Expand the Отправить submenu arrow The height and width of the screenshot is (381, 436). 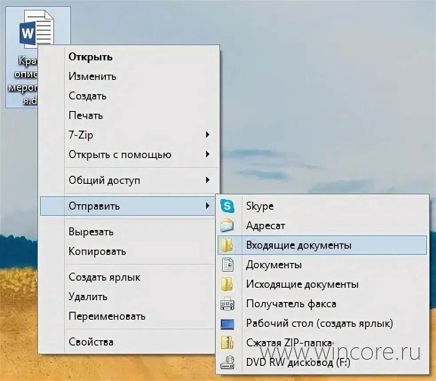[x=207, y=206]
